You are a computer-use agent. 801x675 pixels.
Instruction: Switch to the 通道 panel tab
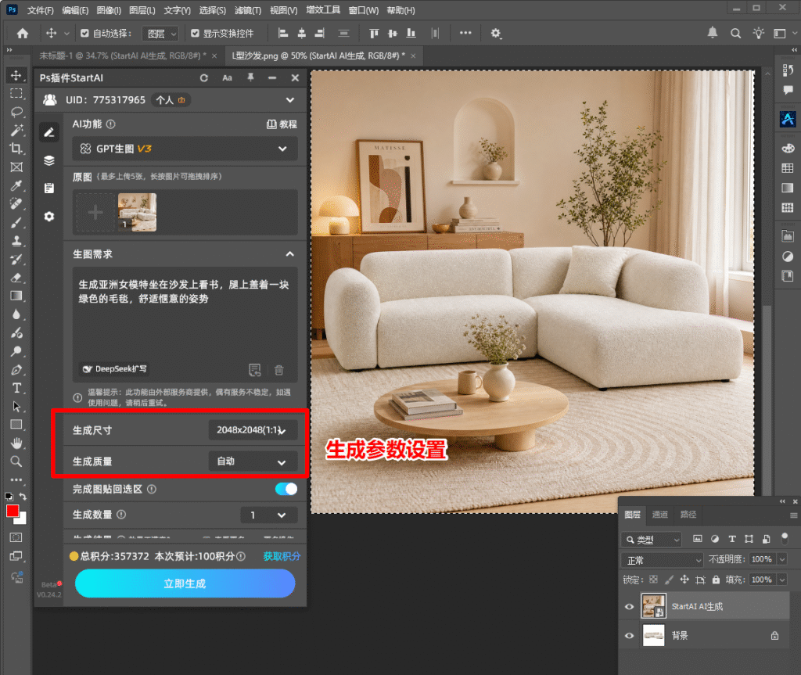pyautogui.click(x=660, y=515)
